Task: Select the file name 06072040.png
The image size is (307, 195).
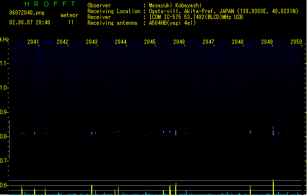Action: tap(27, 13)
